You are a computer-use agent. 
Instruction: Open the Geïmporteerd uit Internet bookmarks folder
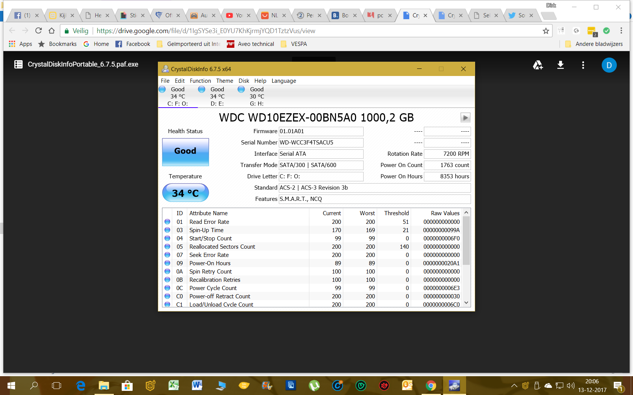click(189, 44)
